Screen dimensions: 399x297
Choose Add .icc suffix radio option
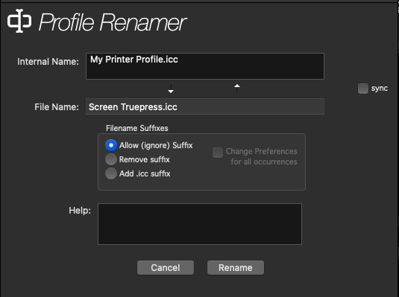point(111,173)
